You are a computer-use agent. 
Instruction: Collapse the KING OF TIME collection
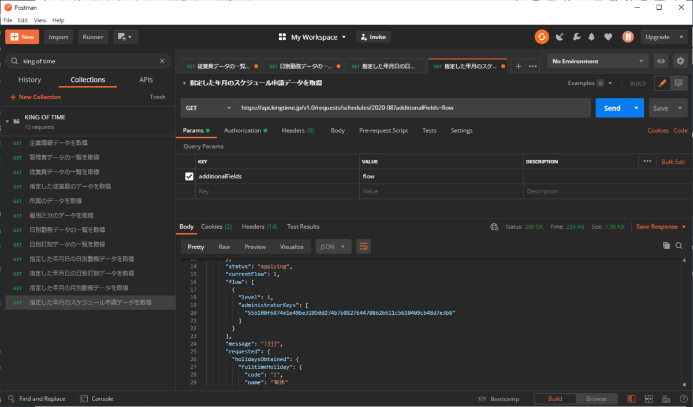coord(8,122)
